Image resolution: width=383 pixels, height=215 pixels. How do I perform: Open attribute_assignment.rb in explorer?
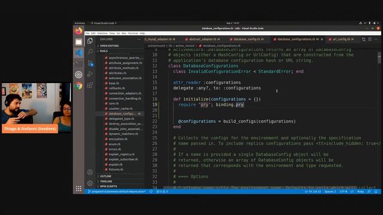125,63
